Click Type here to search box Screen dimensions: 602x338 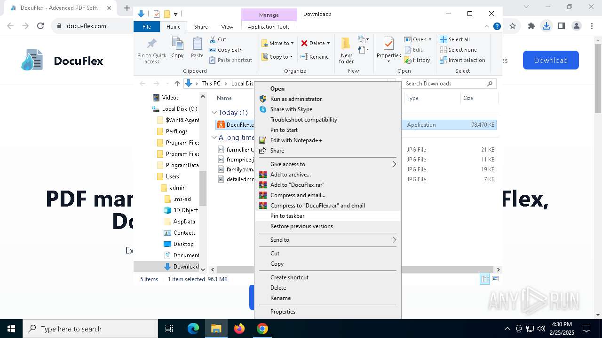pos(90,329)
